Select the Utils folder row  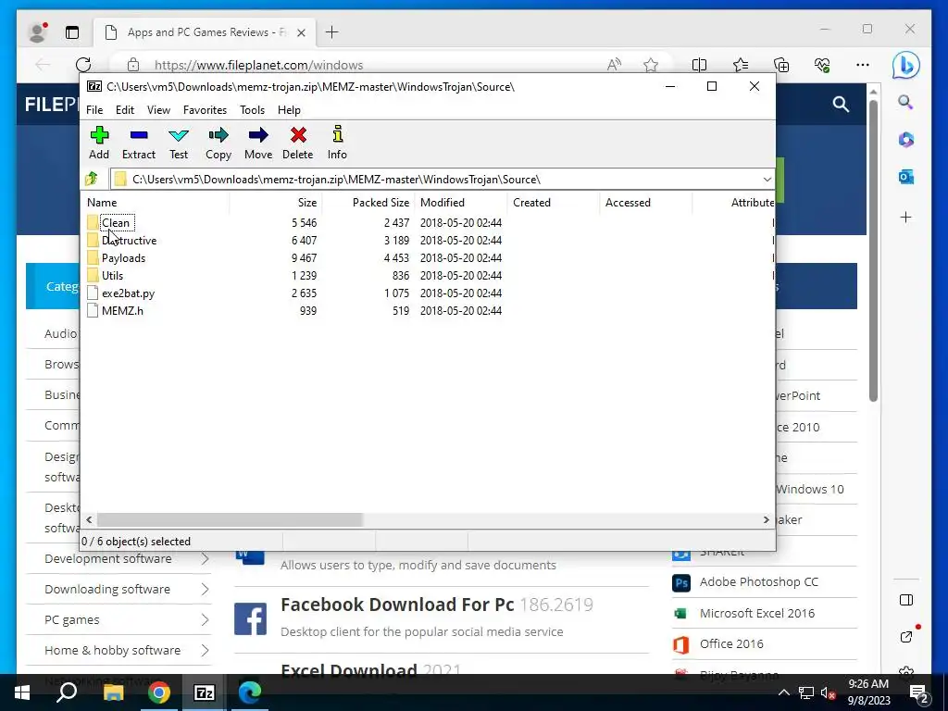[428, 275]
